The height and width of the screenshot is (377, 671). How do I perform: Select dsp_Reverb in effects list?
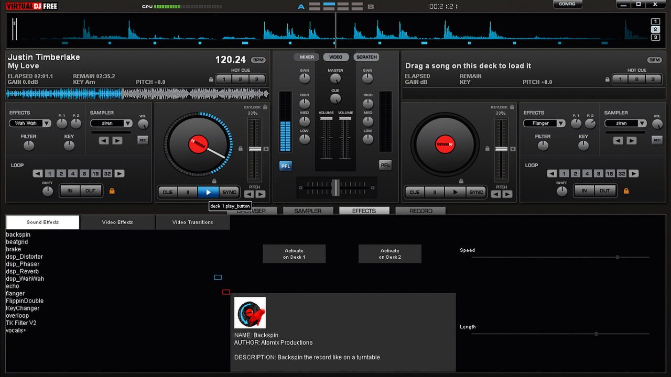tap(22, 272)
